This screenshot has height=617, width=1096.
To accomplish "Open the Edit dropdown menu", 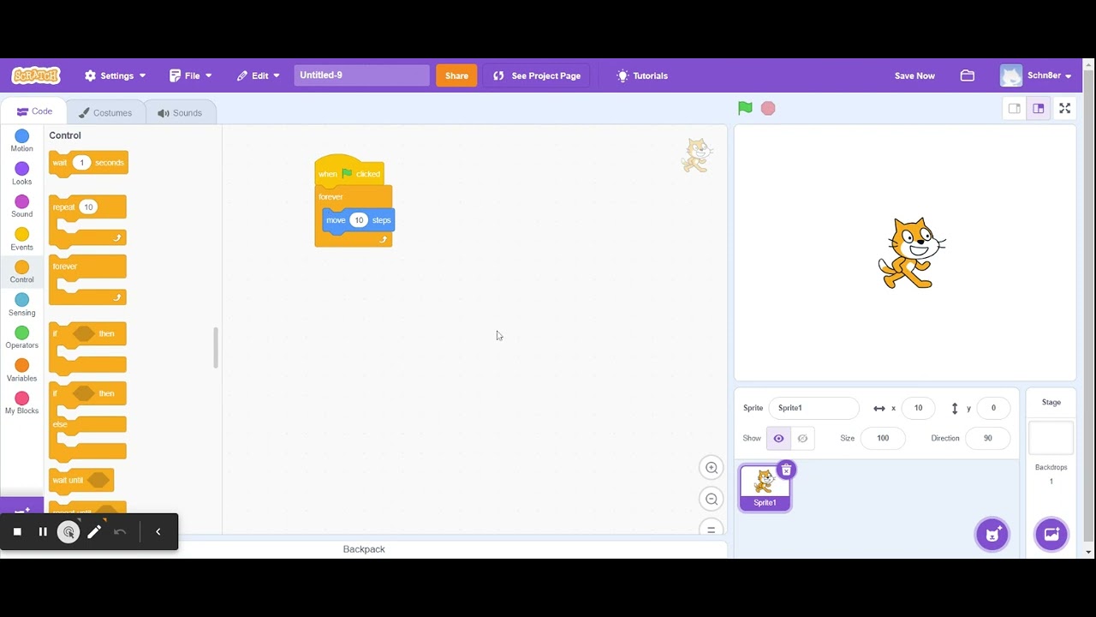I will (x=259, y=75).
